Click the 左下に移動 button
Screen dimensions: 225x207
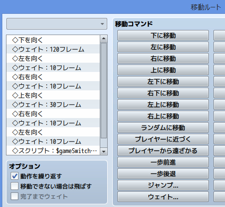(x=163, y=82)
